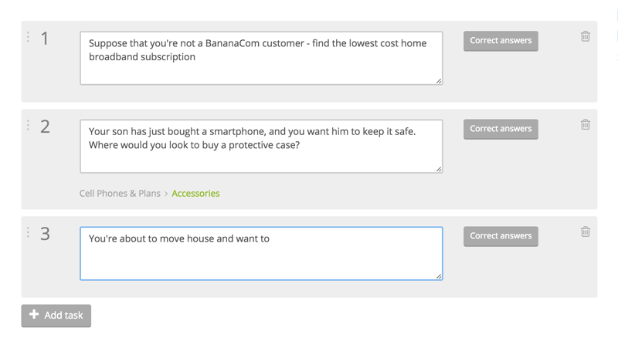The image size is (618, 348).
Task: Open Correct answers for task 3
Action: pyautogui.click(x=501, y=236)
